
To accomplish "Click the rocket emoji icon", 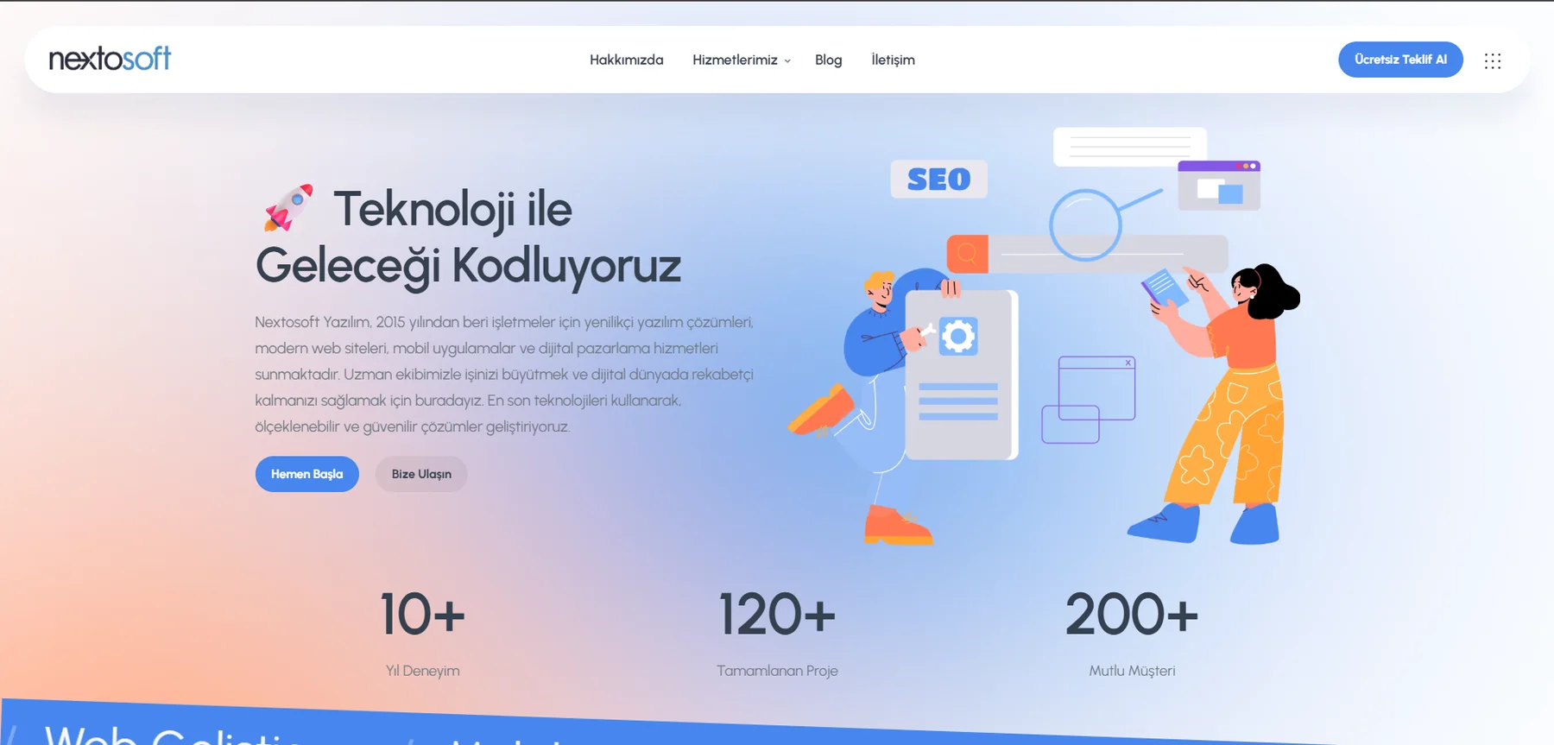I will point(288,208).
